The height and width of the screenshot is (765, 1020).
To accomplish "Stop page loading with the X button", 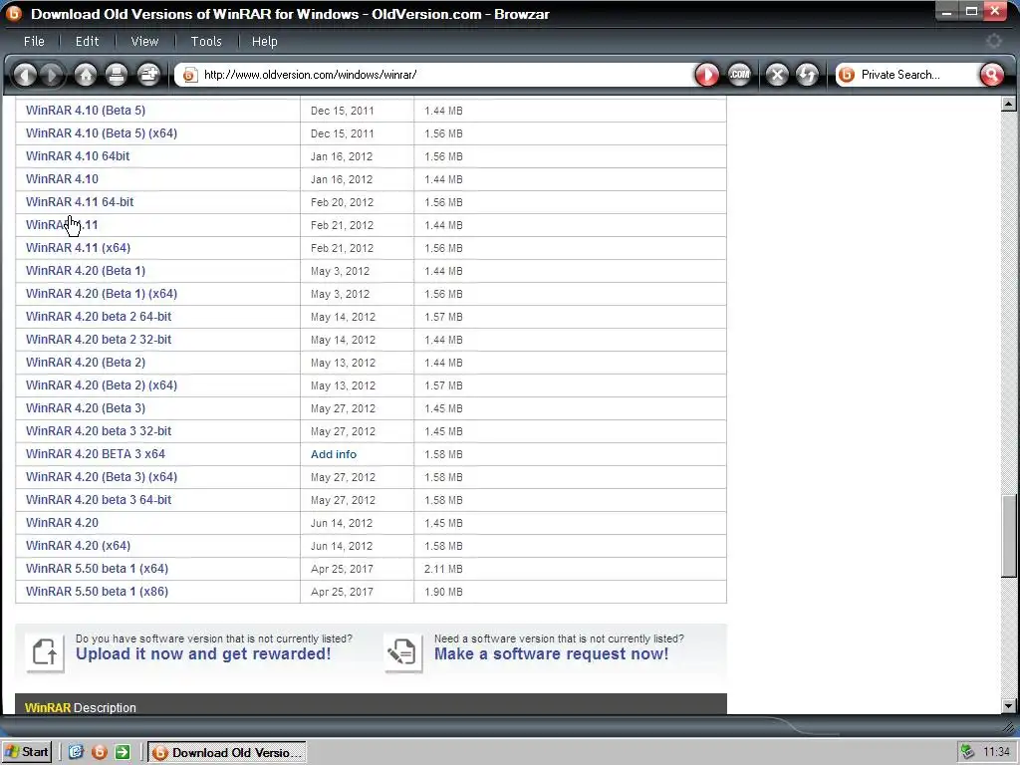I will point(777,75).
